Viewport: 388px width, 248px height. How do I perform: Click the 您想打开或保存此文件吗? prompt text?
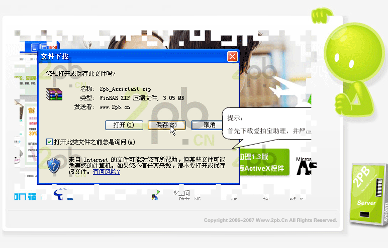click(x=81, y=73)
